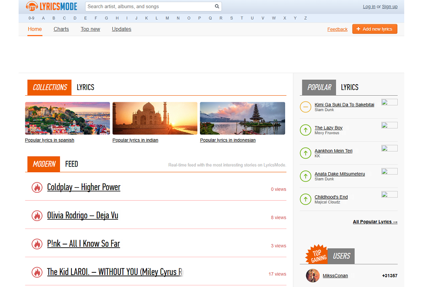Click the LyricsMode logo
Screen dimensions: 444x287
pyautogui.click(x=51, y=6)
